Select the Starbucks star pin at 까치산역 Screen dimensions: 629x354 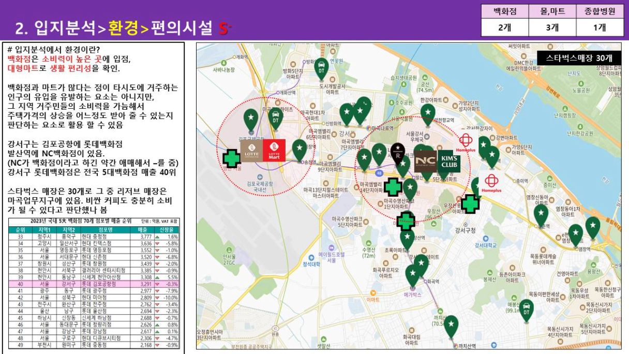click(x=451, y=325)
